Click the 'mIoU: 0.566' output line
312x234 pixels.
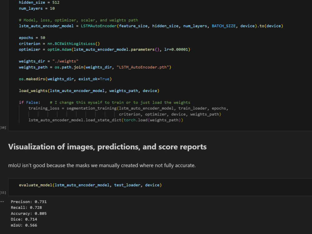[x=24, y=225]
